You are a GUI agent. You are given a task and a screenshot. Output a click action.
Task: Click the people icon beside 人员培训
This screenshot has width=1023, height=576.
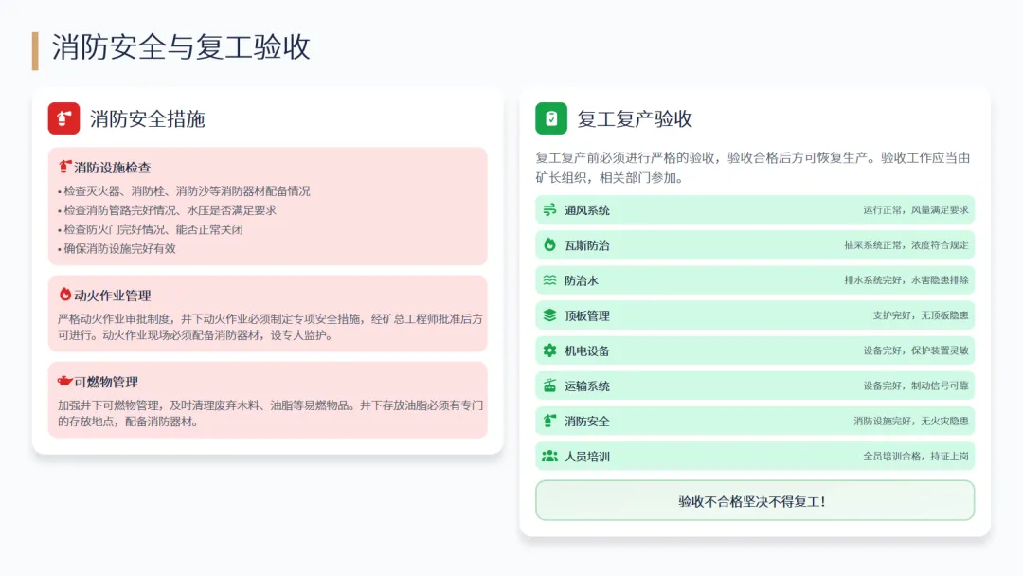click(549, 456)
